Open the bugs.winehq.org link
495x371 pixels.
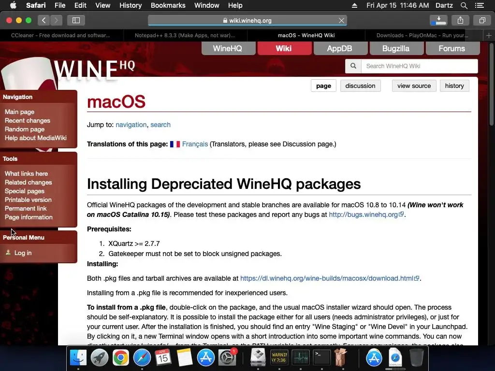[366, 214]
